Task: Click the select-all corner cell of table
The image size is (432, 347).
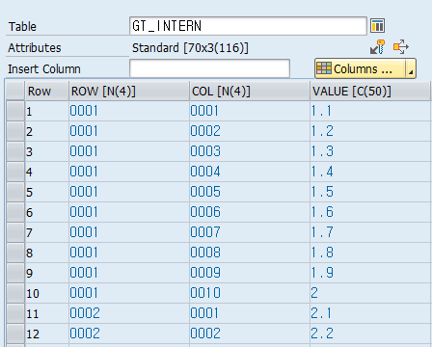Action: (15, 91)
